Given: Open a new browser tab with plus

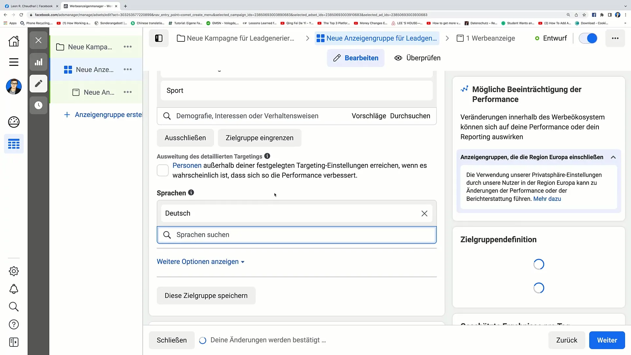Looking at the screenshot, I should point(125,6).
